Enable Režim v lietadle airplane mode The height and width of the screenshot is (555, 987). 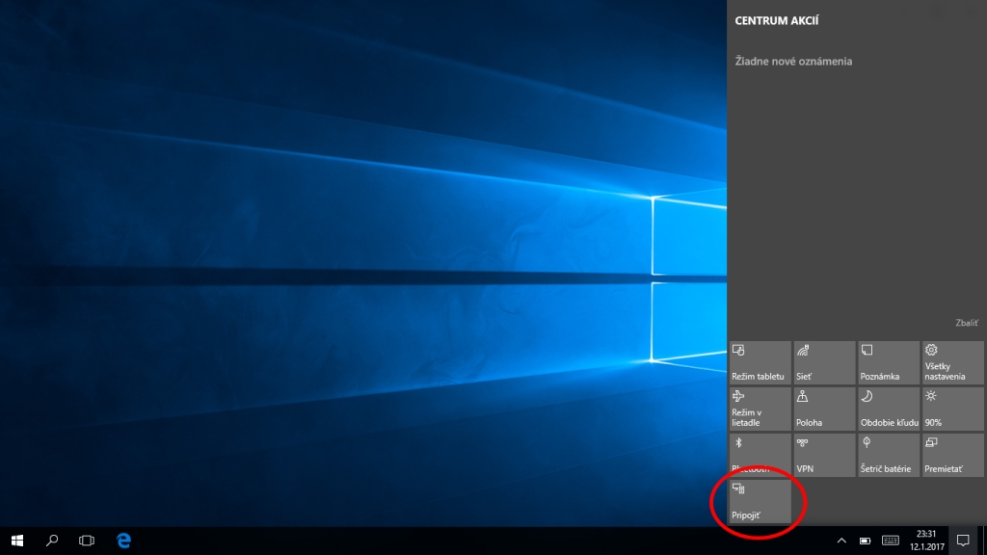[x=760, y=409]
